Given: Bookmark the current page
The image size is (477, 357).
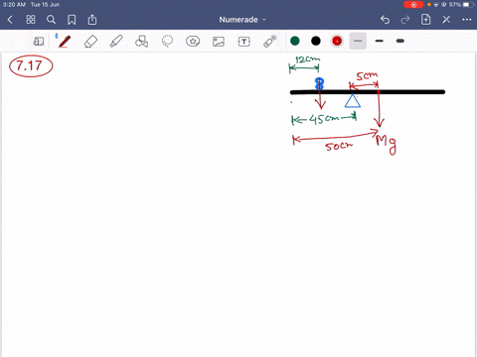Looking at the screenshot, I should (72, 20).
